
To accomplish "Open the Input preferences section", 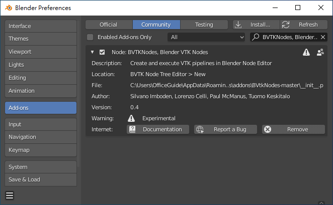I will point(41,124).
